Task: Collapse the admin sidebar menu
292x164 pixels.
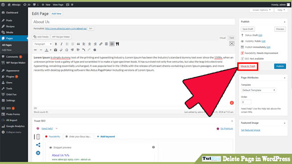Action: pyautogui.click(x=14, y=132)
